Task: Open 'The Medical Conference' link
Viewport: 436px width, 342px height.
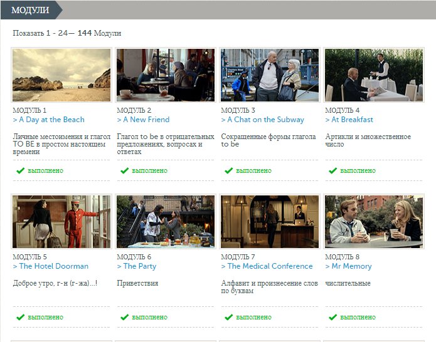Action: 267,266
